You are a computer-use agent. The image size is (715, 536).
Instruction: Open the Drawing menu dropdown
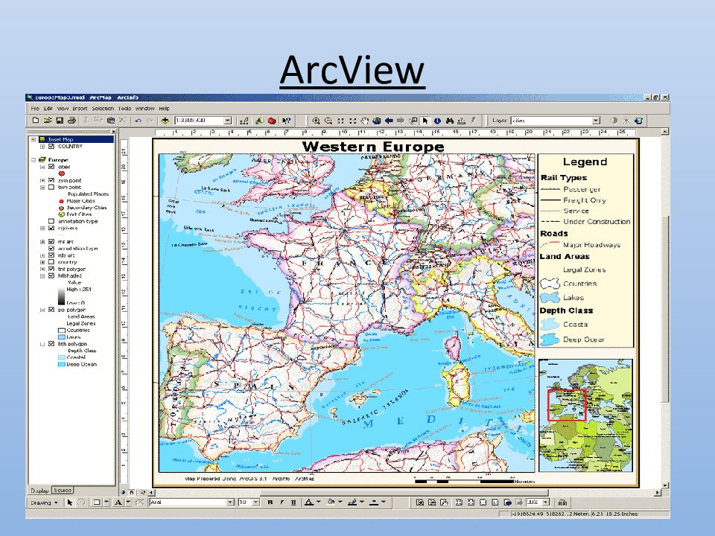(x=44, y=502)
